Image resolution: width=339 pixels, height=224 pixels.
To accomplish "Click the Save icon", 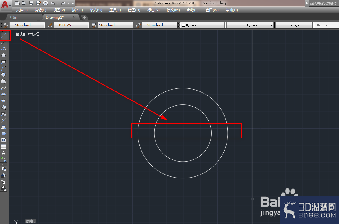I will (31, 3).
